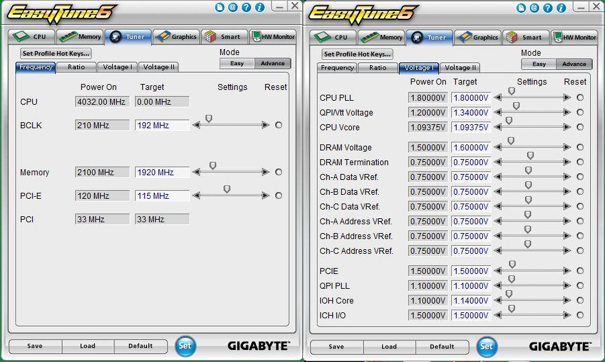Click the DRAM Termination slider thumb
Screen dimensions: 605x362
point(530,156)
